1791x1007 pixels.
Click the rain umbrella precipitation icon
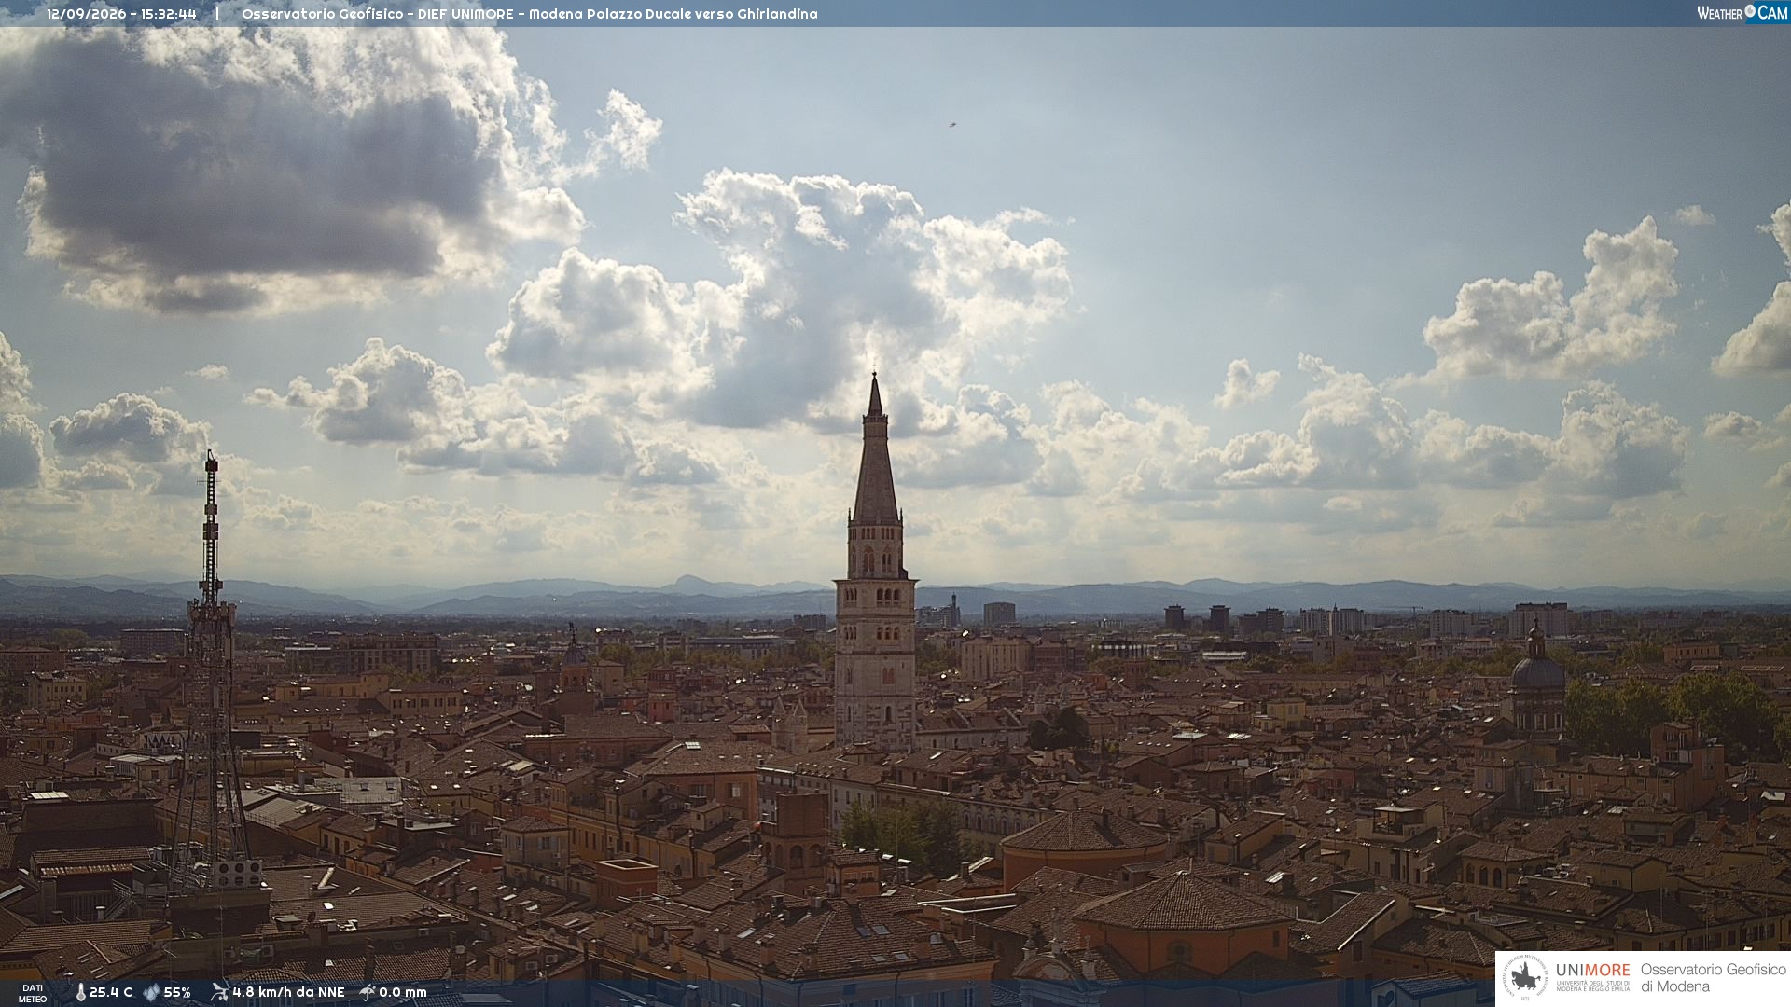(x=368, y=992)
